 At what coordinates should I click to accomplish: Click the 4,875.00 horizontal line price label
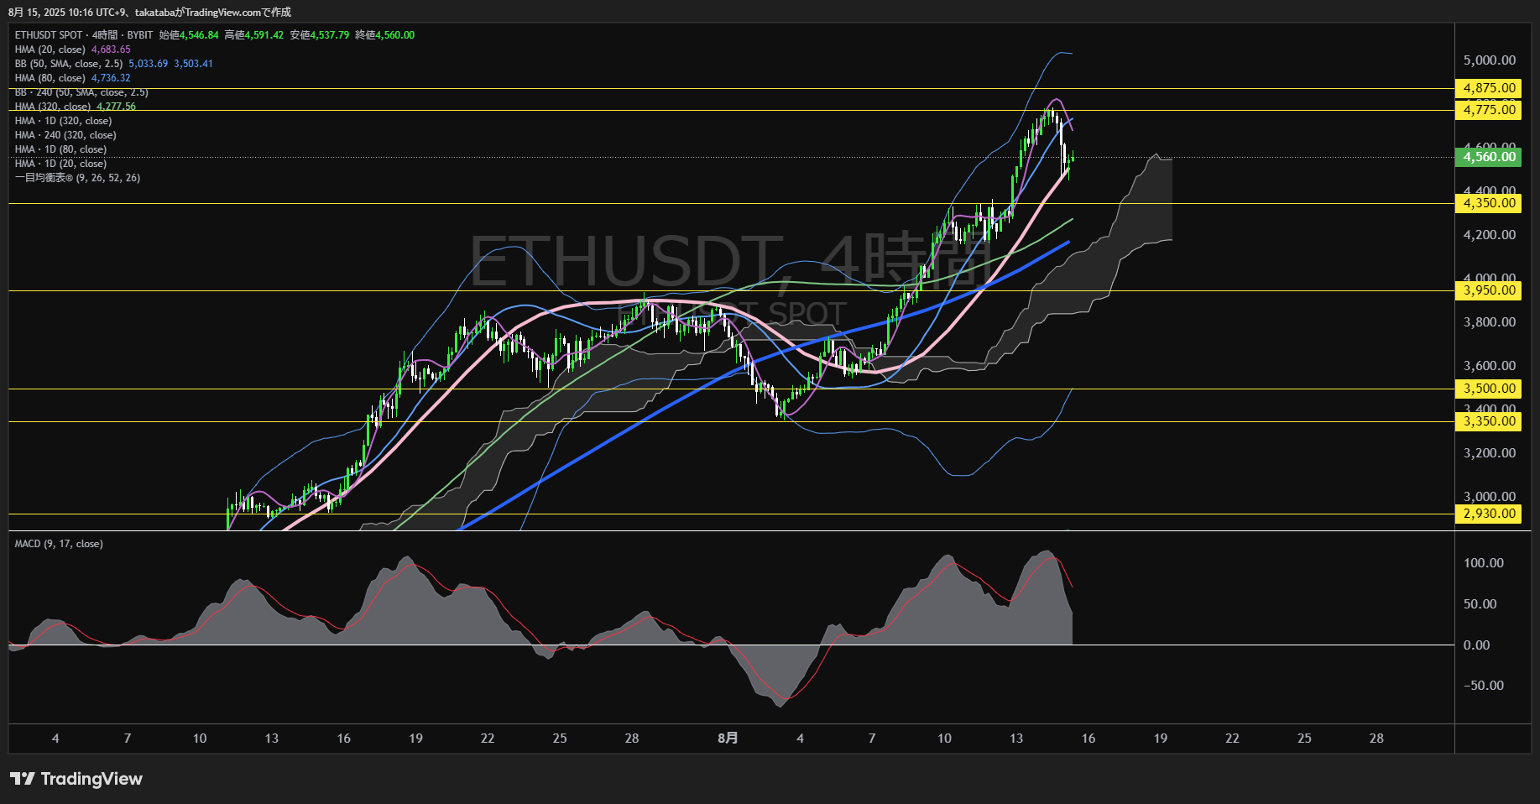(1488, 88)
